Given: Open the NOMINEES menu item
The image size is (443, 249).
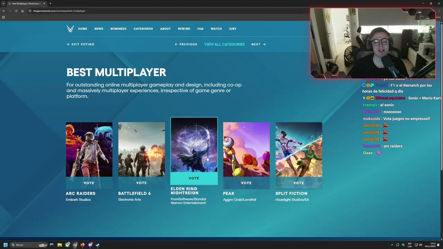Looking at the screenshot, I should click(x=118, y=29).
